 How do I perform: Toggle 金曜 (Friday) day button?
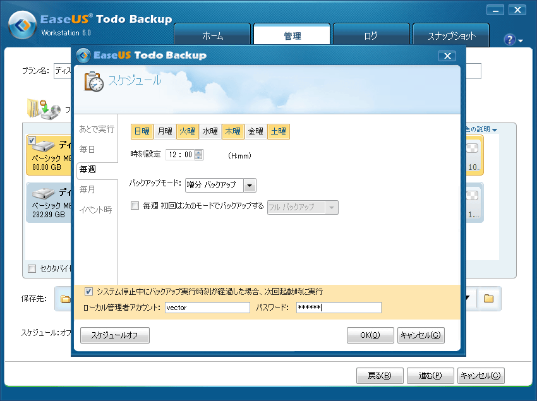click(255, 131)
